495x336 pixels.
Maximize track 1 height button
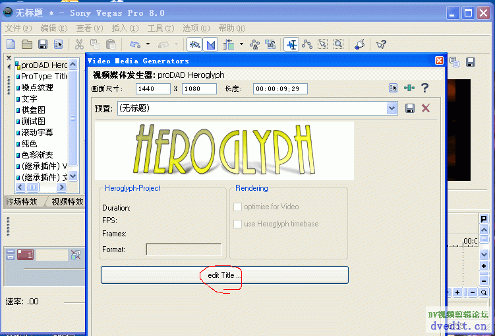tap(11, 257)
